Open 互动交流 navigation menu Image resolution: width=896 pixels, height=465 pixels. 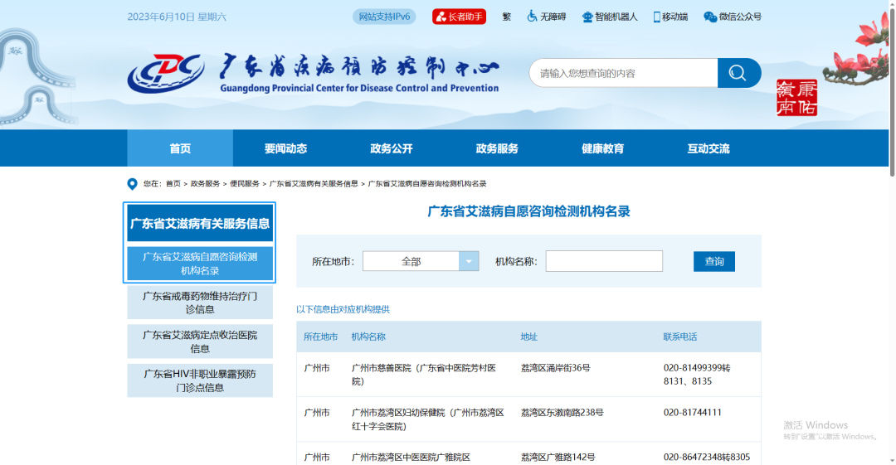click(709, 148)
